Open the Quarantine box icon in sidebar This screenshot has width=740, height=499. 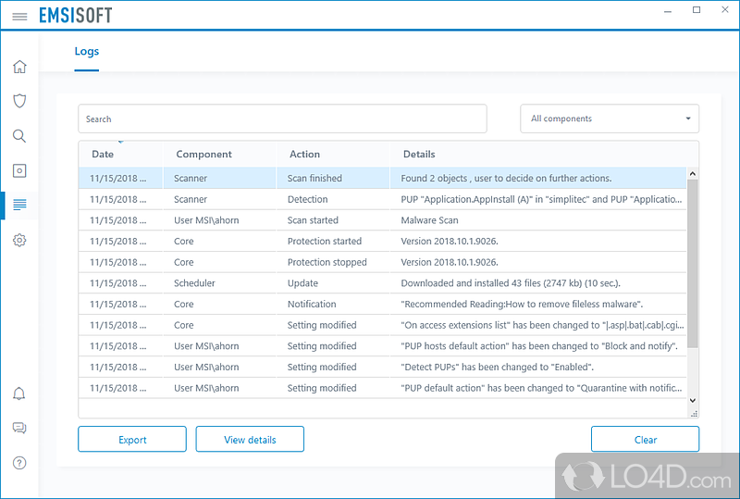(x=19, y=170)
